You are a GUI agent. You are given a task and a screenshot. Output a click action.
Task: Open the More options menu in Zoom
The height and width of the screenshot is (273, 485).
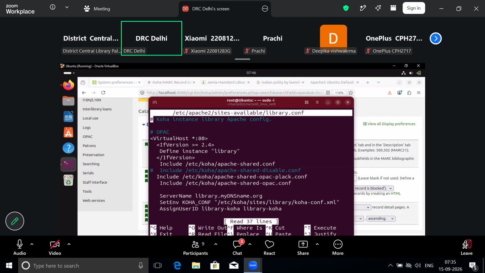337,247
